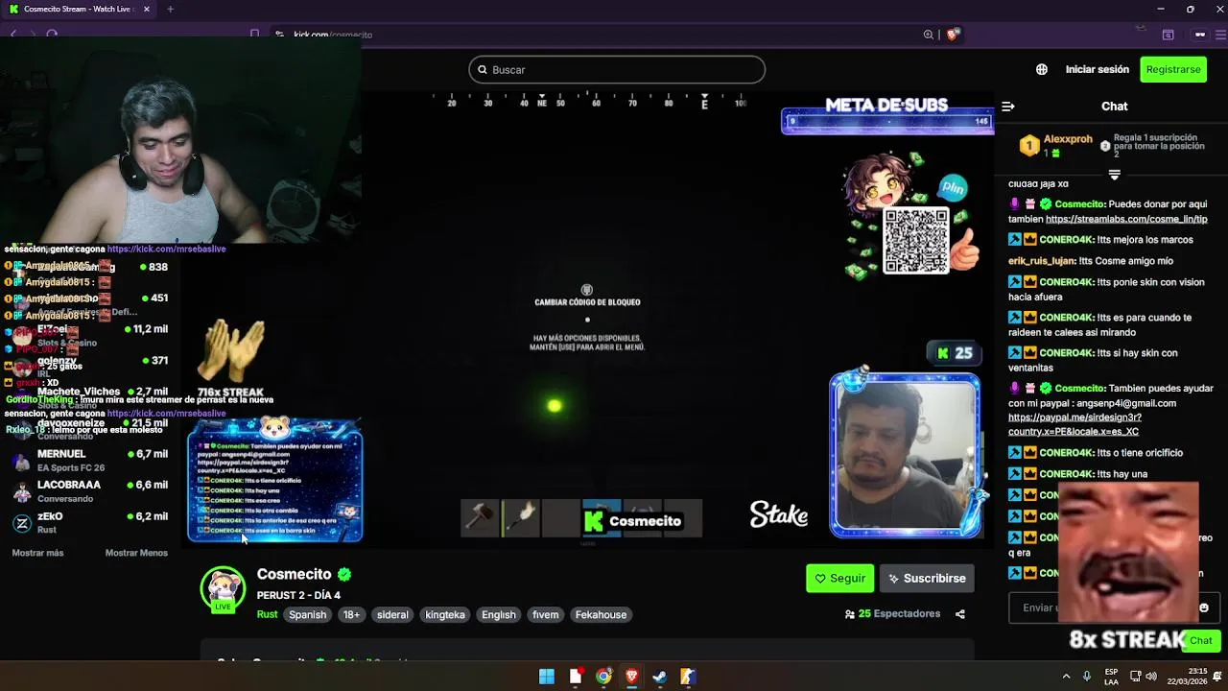Open Cosmecito's live avatar
The image size is (1228, 691).
[223, 588]
